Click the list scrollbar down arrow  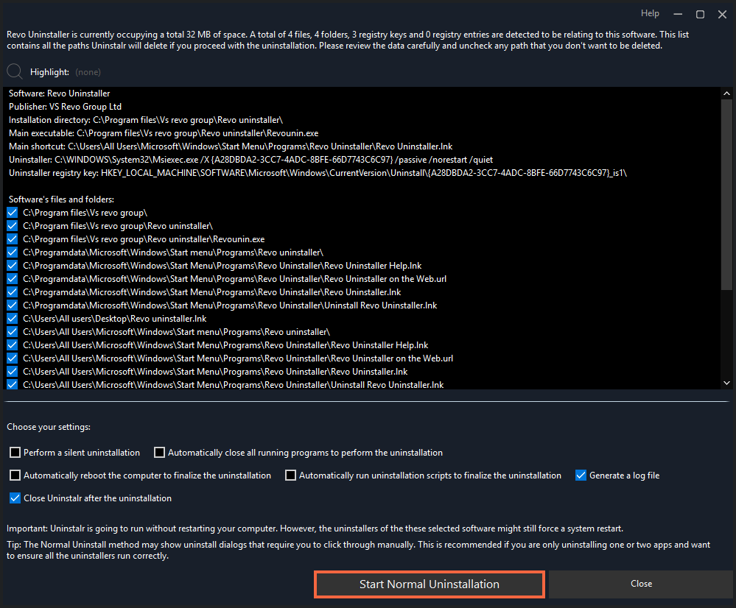(x=726, y=383)
